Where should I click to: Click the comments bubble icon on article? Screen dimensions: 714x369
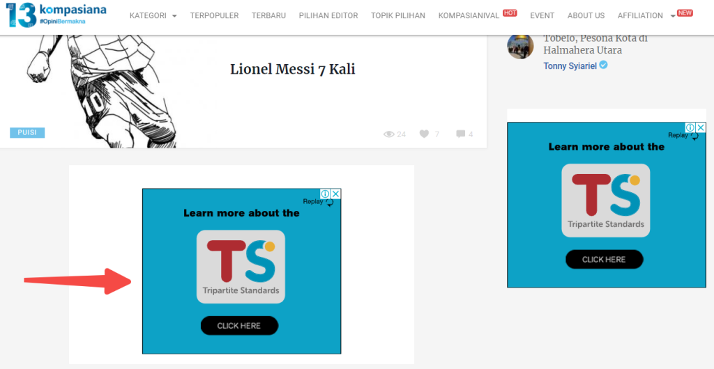coord(461,134)
